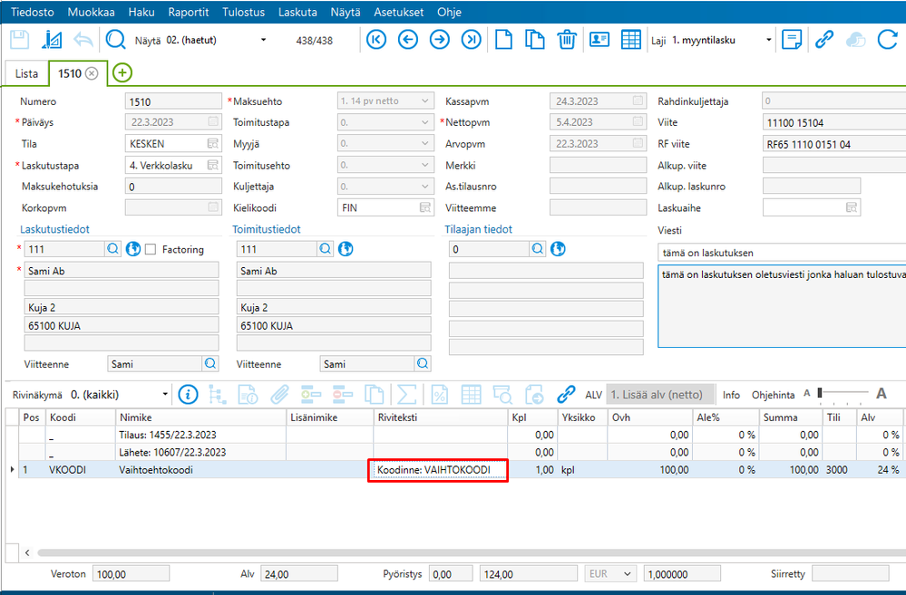
Task: Open the Näytä view dropdown
Action: [264, 41]
